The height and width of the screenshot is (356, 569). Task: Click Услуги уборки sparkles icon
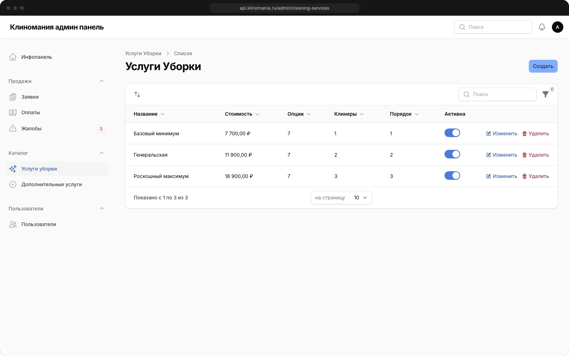[13, 169]
